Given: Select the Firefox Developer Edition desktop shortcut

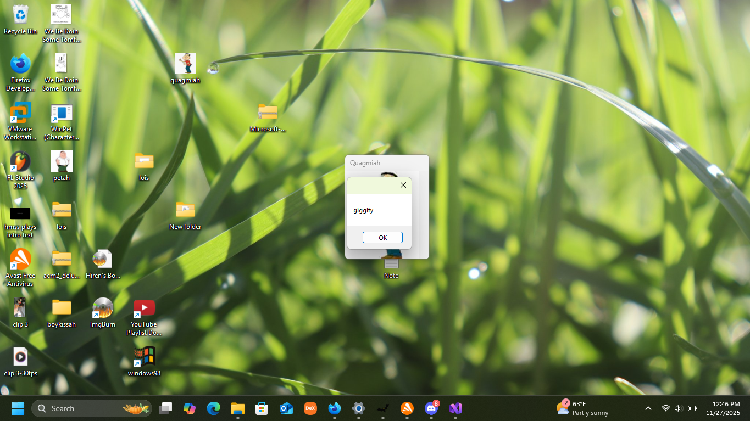Looking at the screenshot, I should (20, 72).
